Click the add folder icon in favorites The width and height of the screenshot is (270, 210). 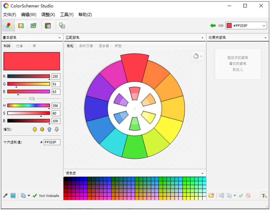[211, 196]
